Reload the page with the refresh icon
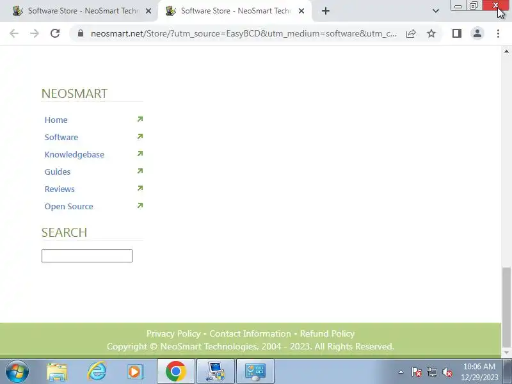This screenshot has height=384, width=512. pyautogui.click(x=55, y=33)
